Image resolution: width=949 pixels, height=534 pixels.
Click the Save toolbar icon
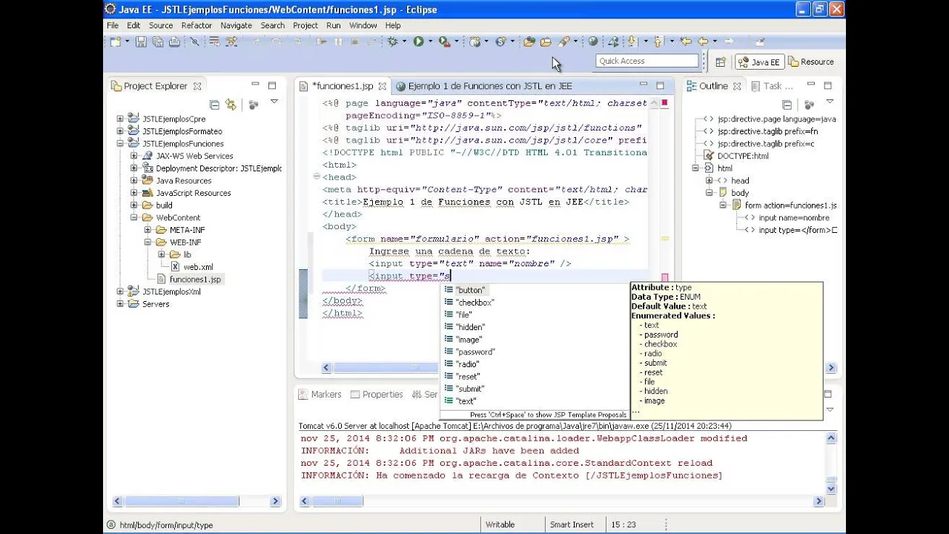141,42
